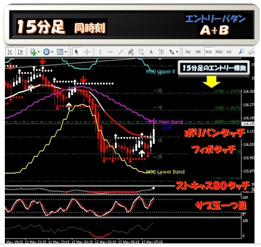Open the indicators list icon

click(33, 52)
